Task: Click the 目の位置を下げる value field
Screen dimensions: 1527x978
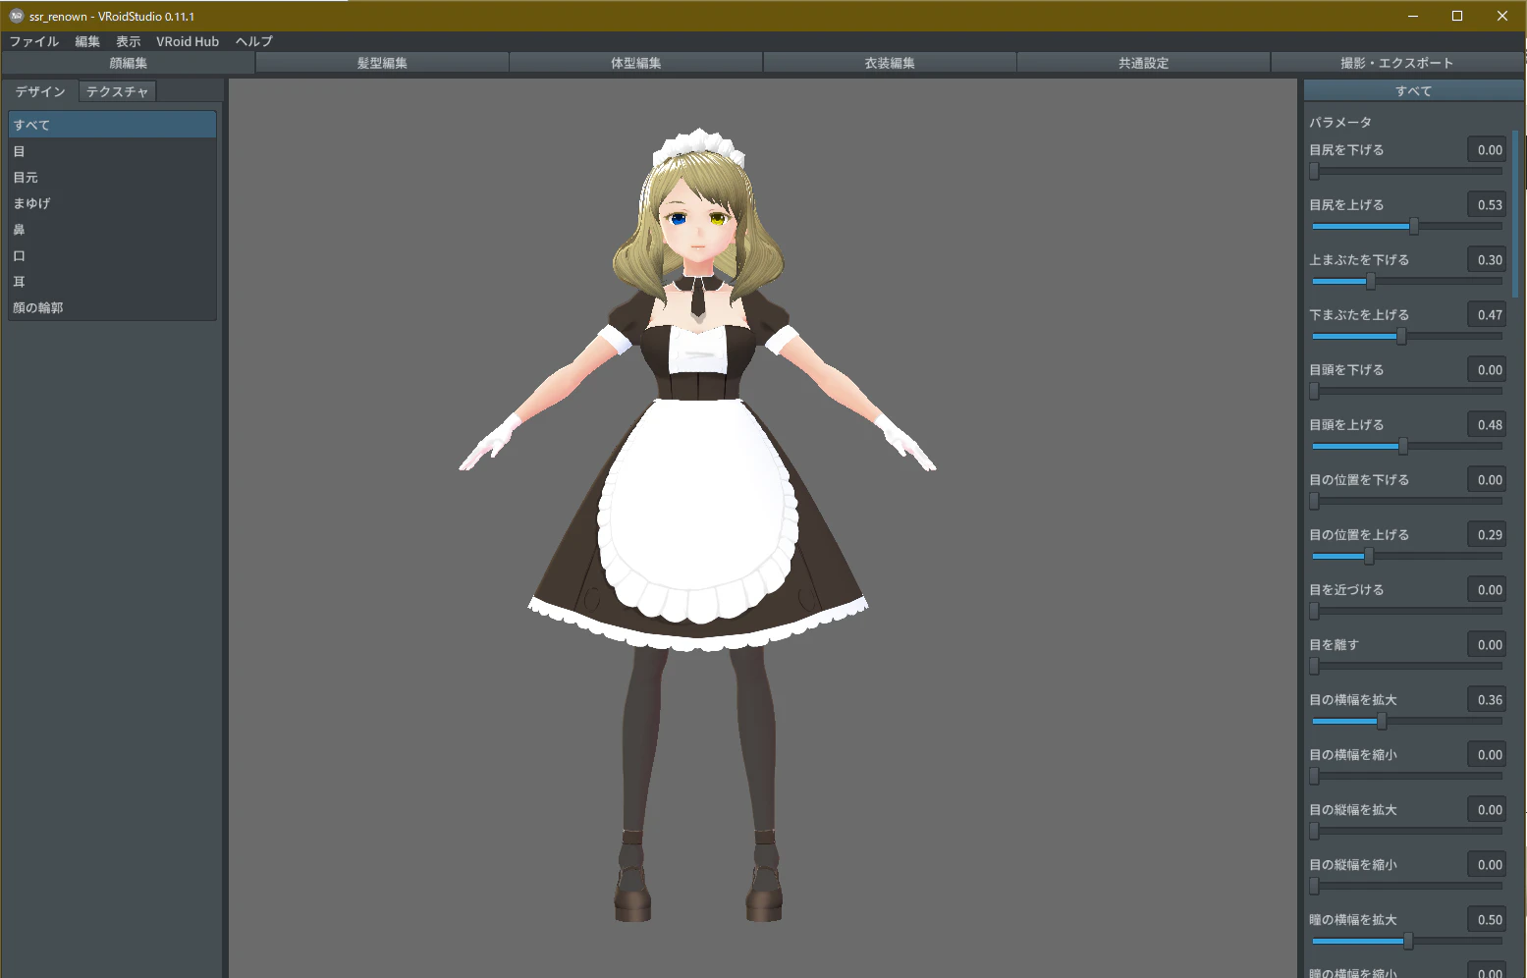Action: tap(1487, 479)
